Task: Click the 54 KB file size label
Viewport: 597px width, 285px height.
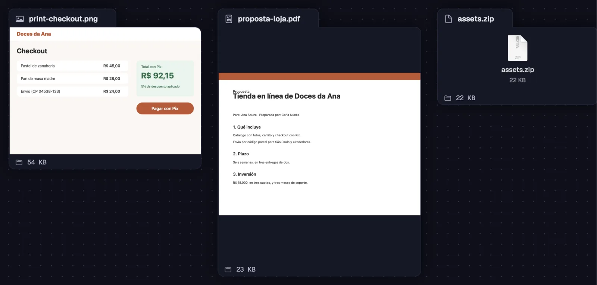Action: [37, 162]
